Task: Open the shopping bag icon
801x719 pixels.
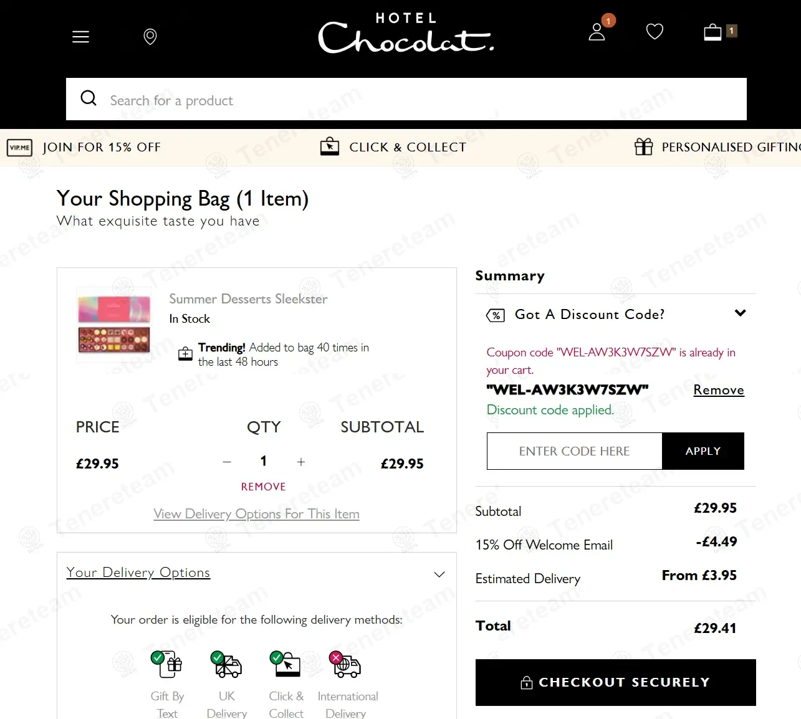Action: coord(713,32)
